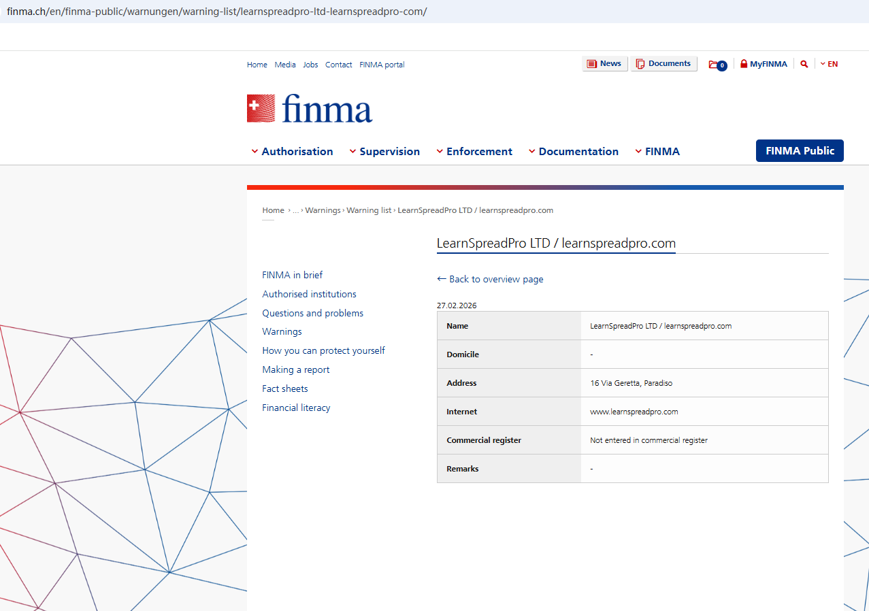
Task: Expand the Enforcement menu
Action: [474, 152]
